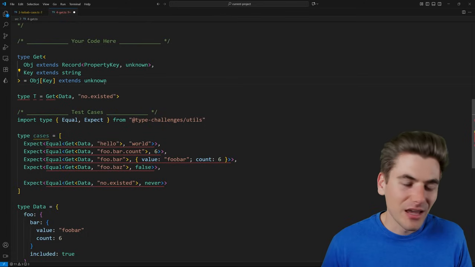Click the "no.existed" string in type T

(x=97, y=96)
